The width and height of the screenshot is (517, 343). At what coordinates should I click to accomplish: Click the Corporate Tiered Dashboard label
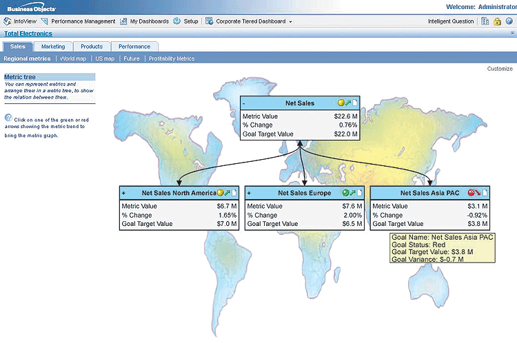coord(251,21)
